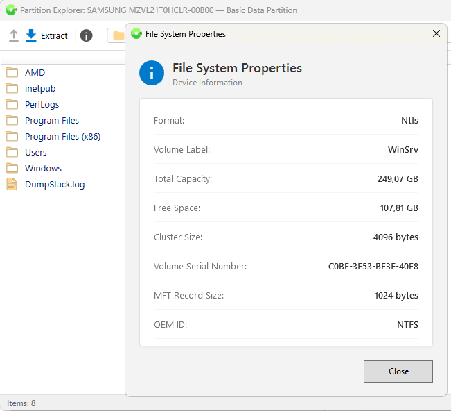Select the Program Files folder icon

coord(12,120)
